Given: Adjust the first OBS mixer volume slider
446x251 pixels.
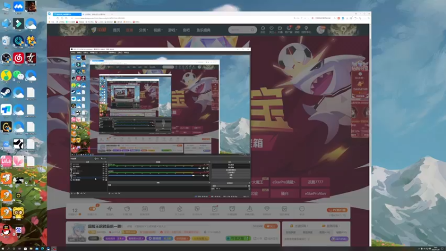Looking at the screenshot, I should click(156, 168).
